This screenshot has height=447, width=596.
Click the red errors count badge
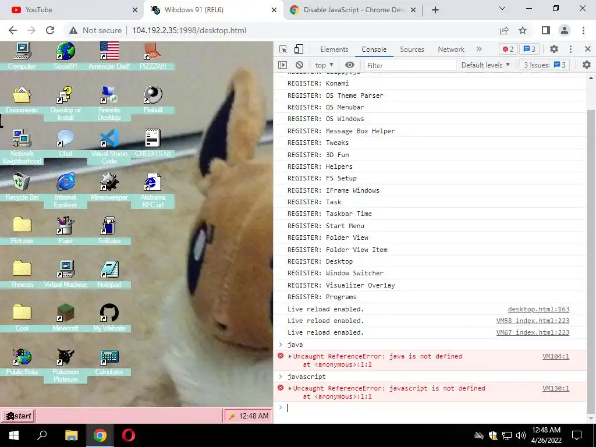pos(508,49)
